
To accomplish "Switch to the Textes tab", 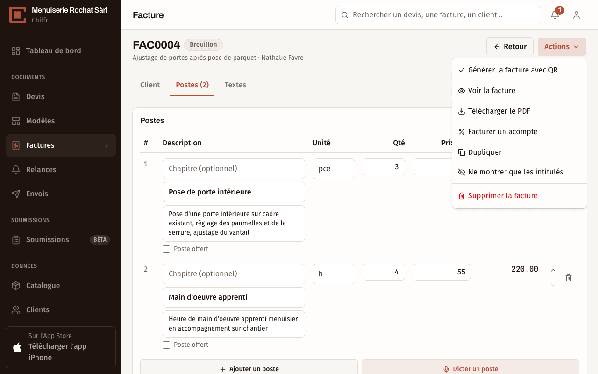I will [x=235, y=85].
